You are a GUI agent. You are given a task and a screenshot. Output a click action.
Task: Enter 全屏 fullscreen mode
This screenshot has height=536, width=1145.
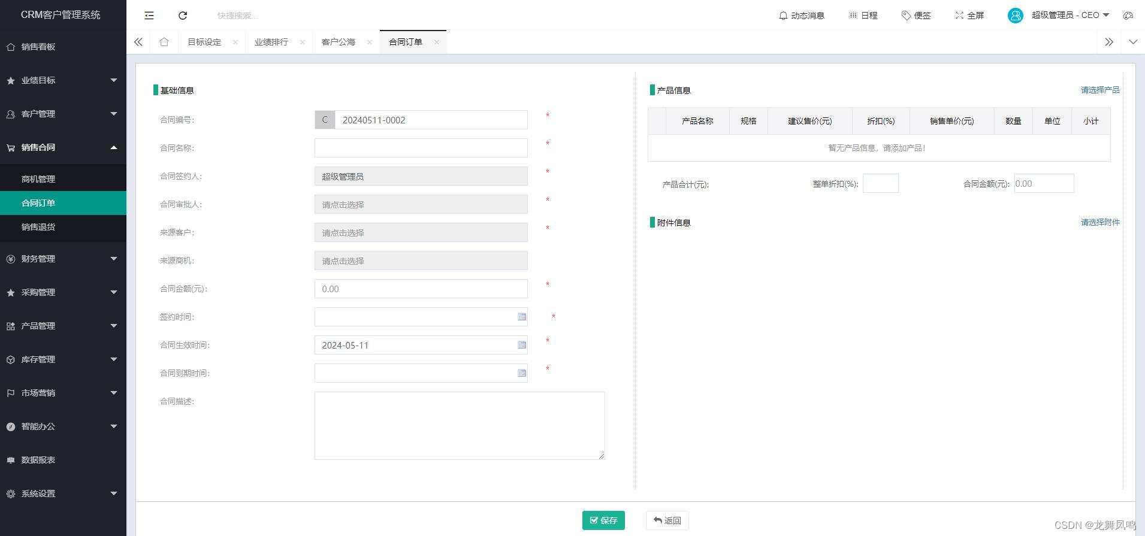click(x=969, y=16)
